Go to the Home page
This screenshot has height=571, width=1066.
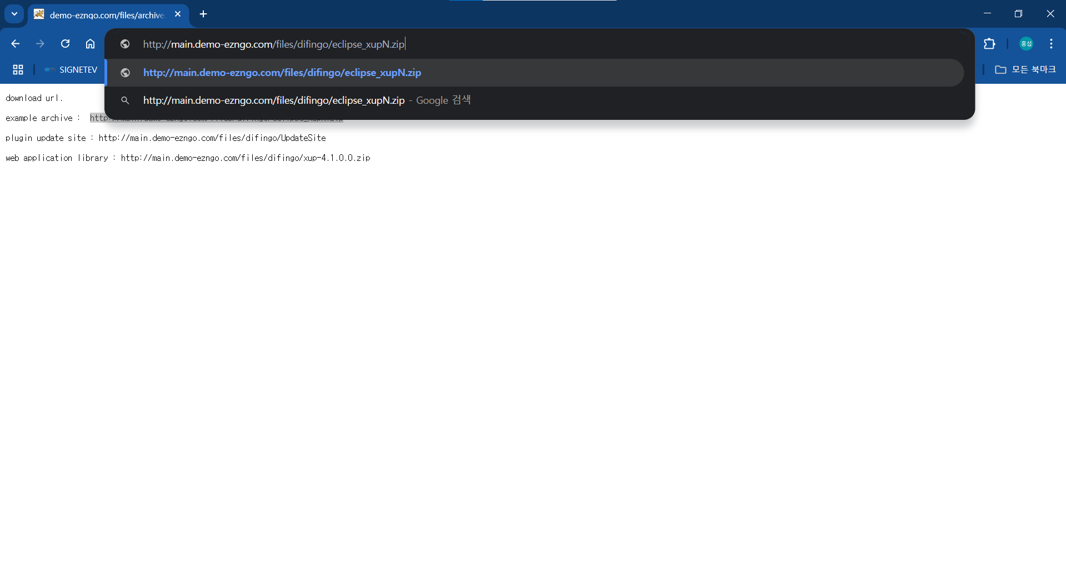point(90,44)
